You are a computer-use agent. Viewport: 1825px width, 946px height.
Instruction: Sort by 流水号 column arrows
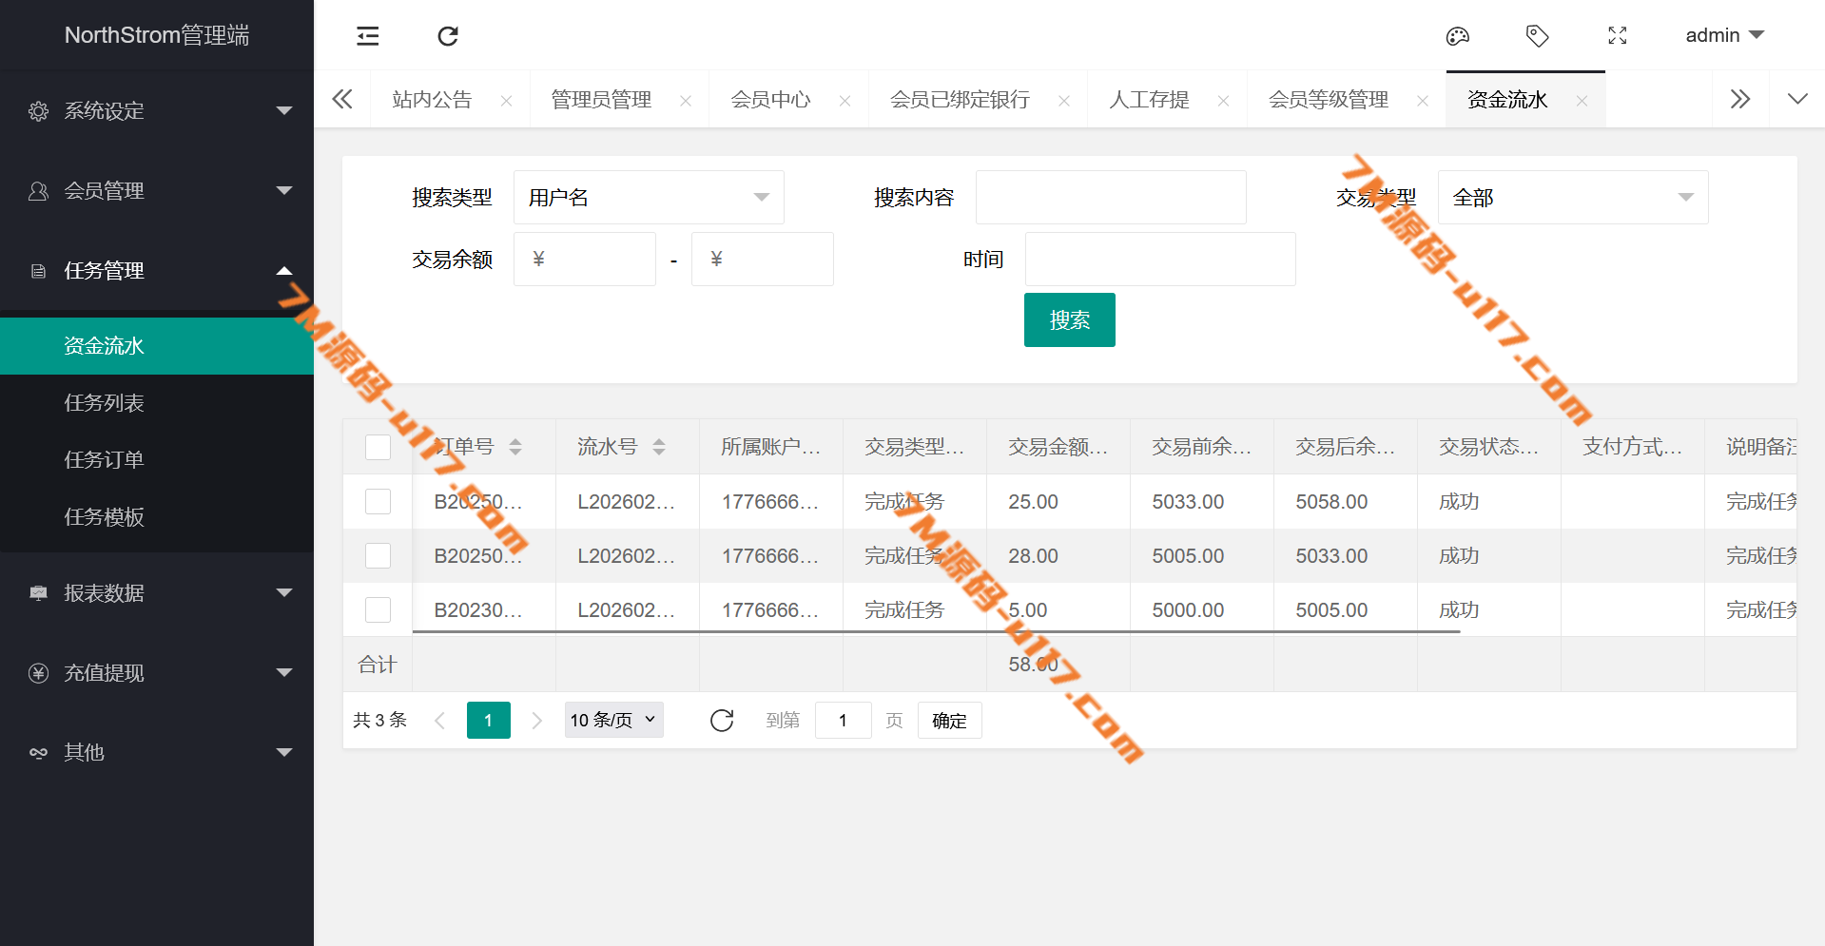[659, 447]
